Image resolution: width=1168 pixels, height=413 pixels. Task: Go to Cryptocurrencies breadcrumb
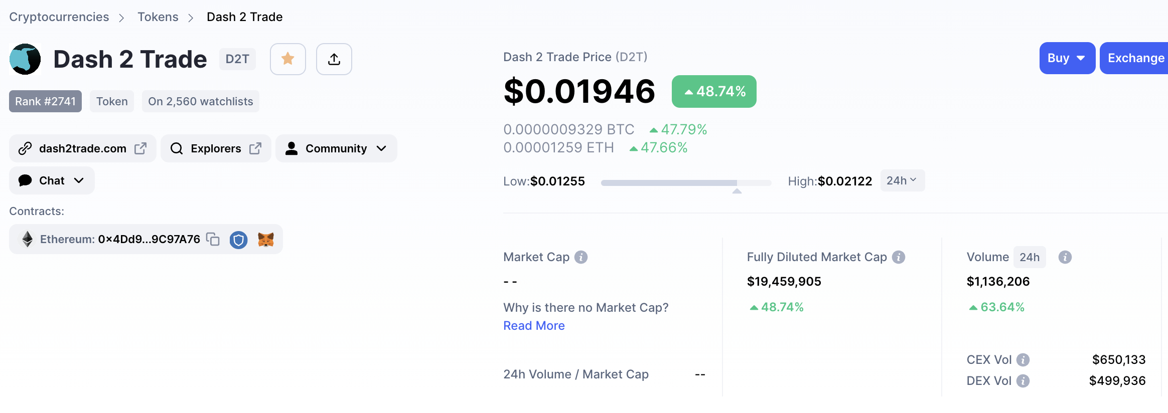coord(59,17)
